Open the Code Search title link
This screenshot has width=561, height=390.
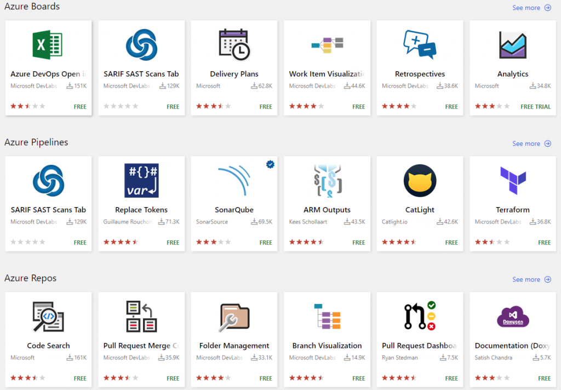[x=48, y=346]
